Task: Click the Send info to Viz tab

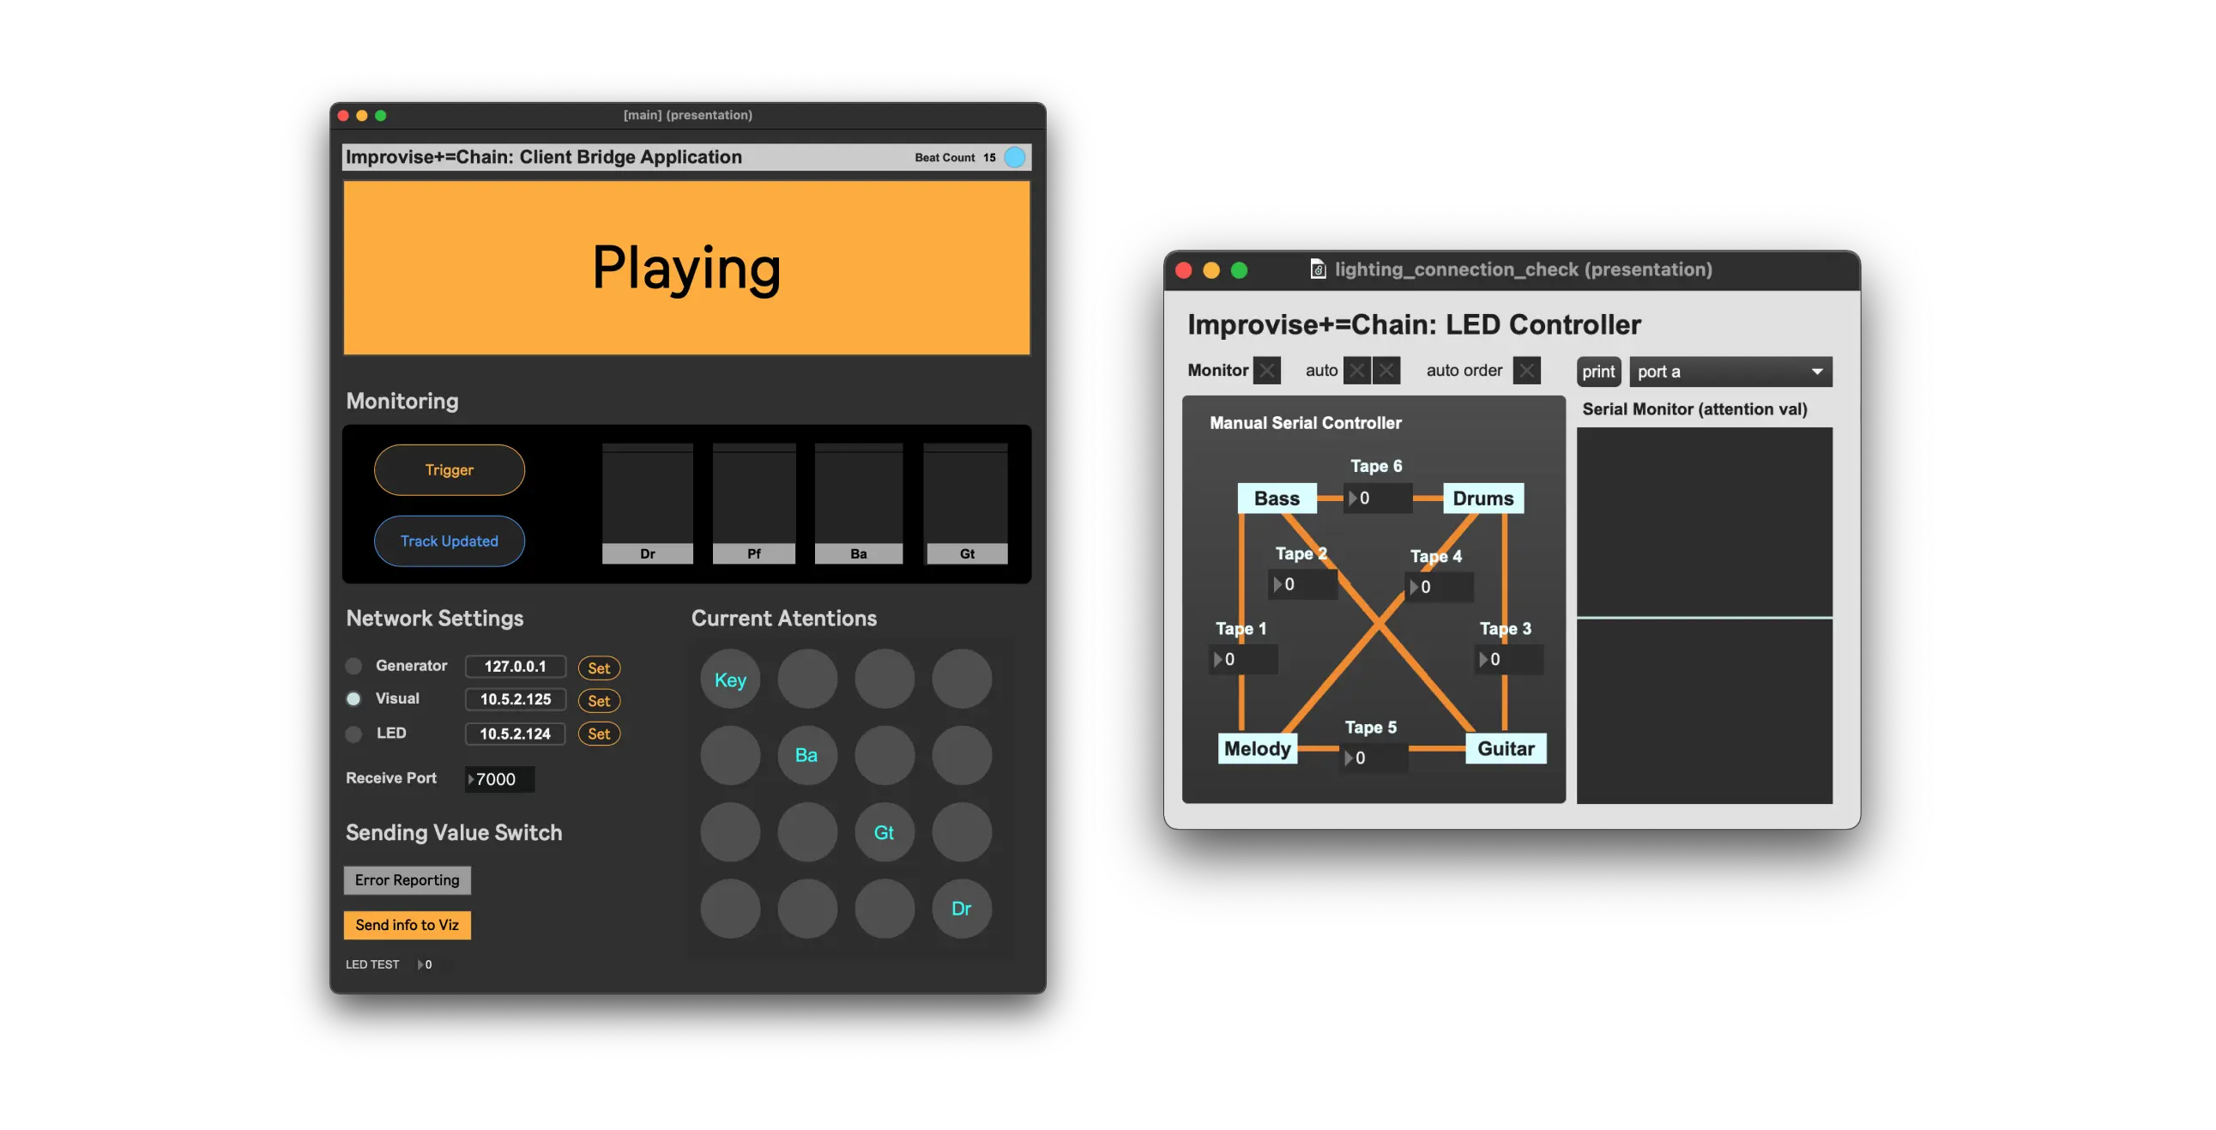Action: [x=407, y=925]
